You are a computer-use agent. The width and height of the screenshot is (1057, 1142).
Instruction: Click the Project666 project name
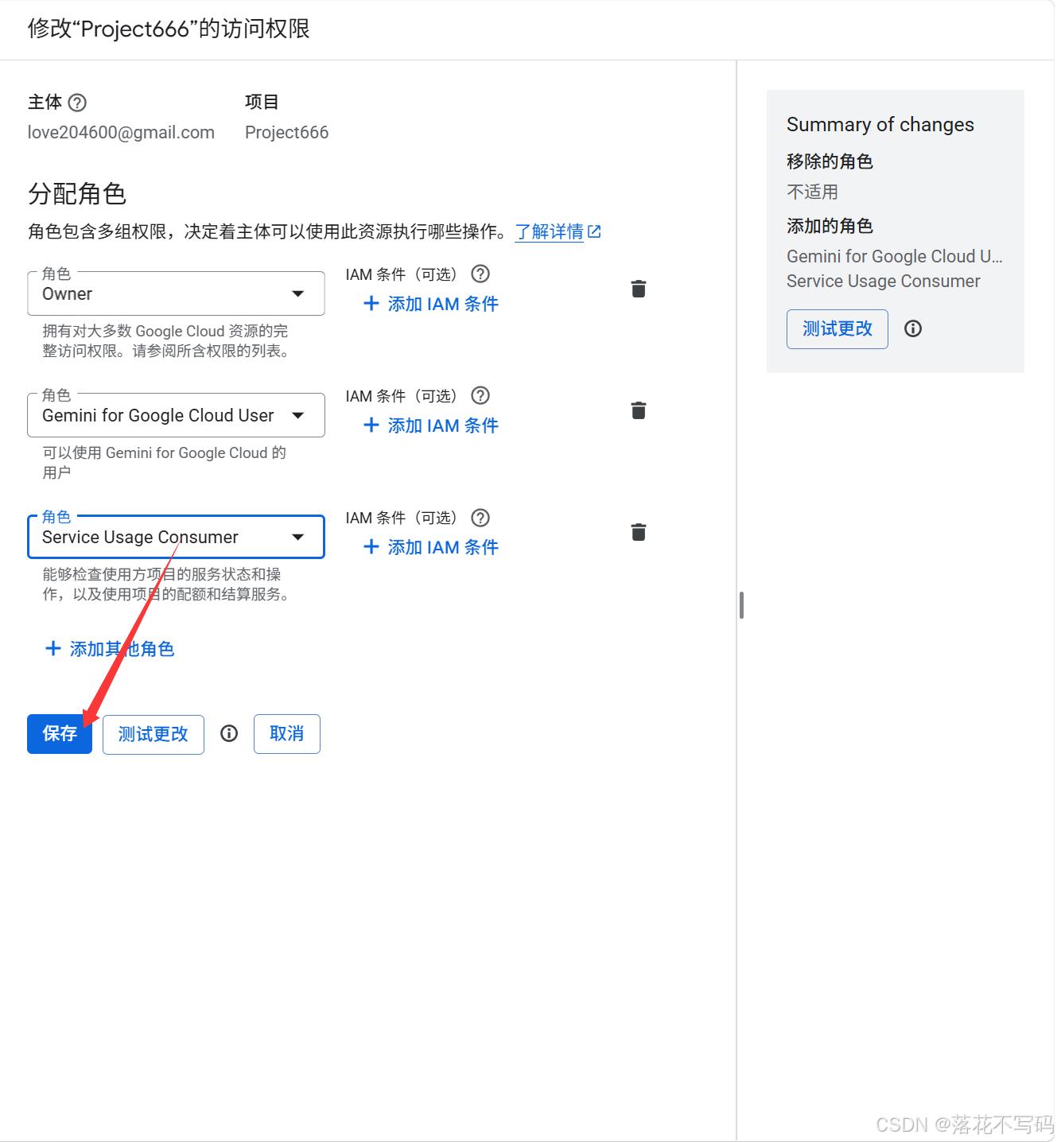click(286, 133)
